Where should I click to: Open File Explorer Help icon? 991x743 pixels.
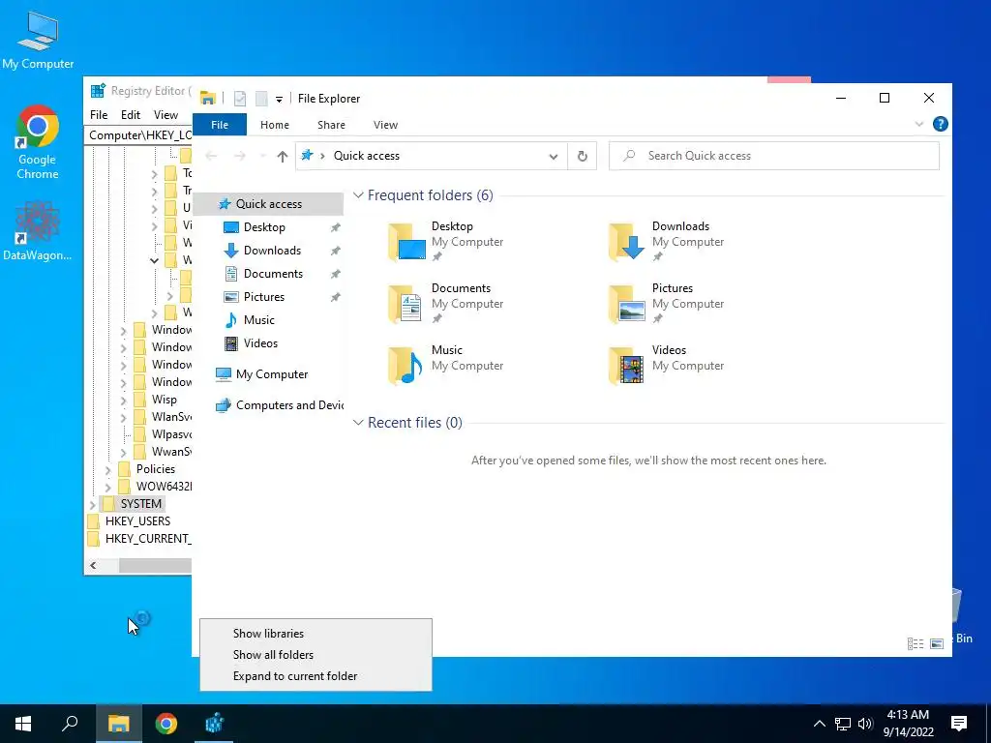(940, 124)
